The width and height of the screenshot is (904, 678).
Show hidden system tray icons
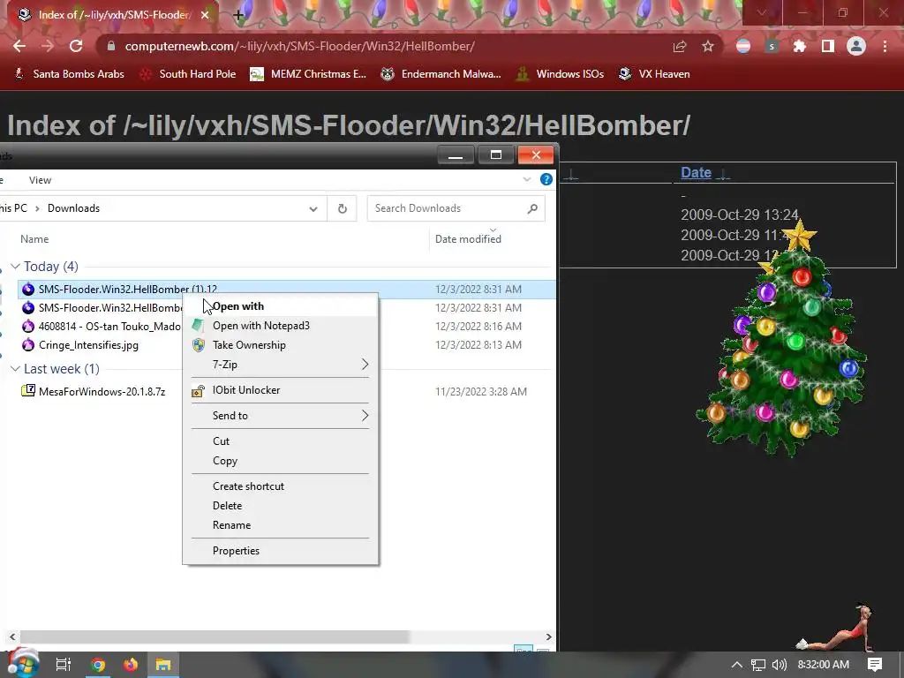point(737,665)
